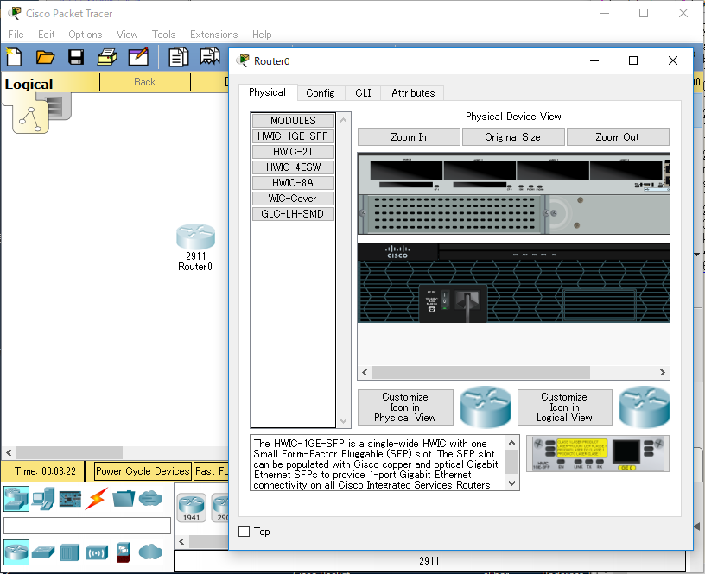Click the Physical View router icon preview
705x574 pixels.
pos(486,407)
